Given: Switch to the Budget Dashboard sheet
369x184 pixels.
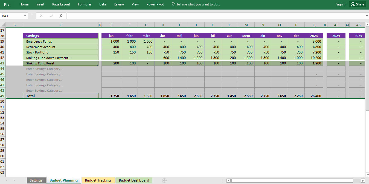Looking at the screenshot, I should (x=134, y=180).
